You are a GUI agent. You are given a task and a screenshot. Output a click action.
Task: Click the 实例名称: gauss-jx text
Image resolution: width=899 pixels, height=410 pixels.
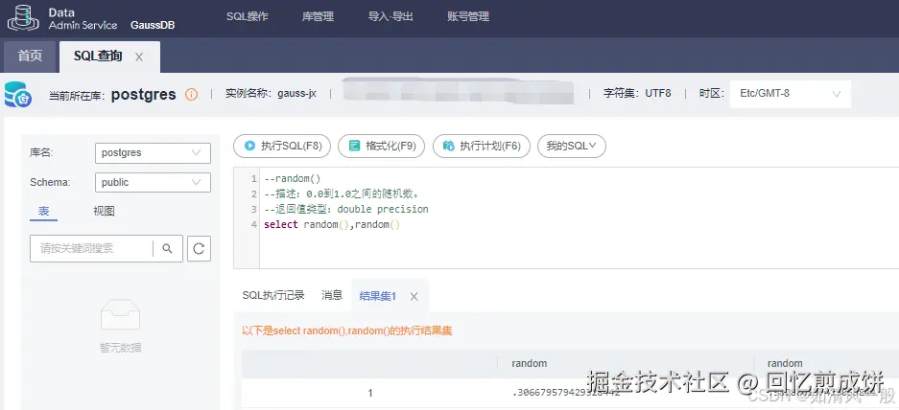(x=271, y=93)
